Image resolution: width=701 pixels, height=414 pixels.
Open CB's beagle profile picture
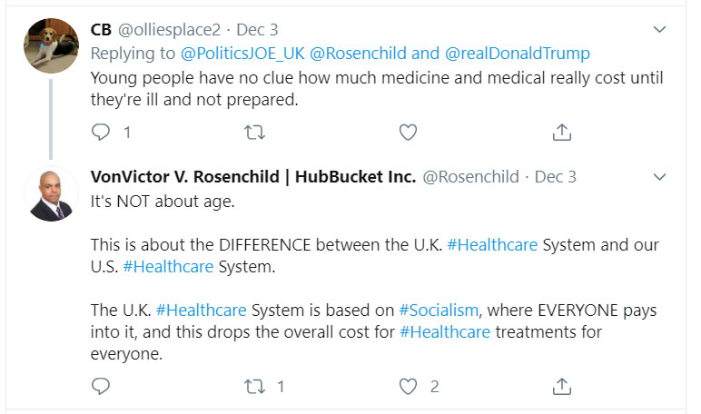[x=51, y=45]
